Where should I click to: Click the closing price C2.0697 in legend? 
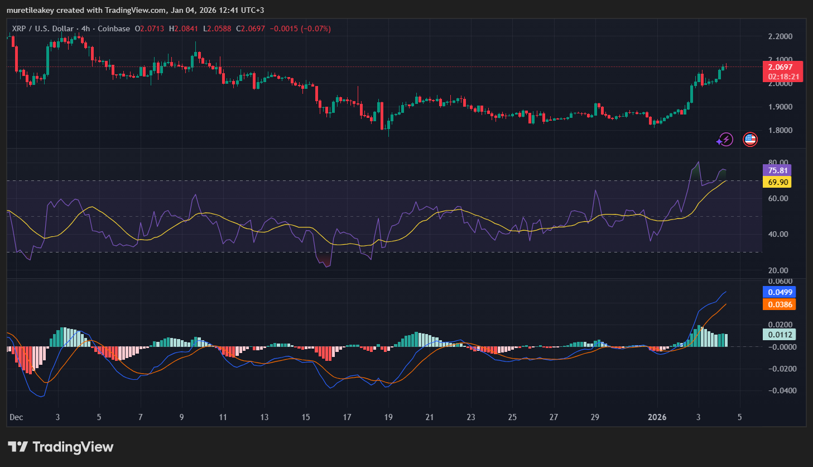[x=251, y=28]
